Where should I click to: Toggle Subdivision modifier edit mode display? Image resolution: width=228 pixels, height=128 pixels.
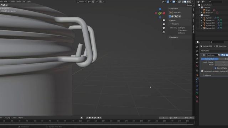tap(222, 55)
